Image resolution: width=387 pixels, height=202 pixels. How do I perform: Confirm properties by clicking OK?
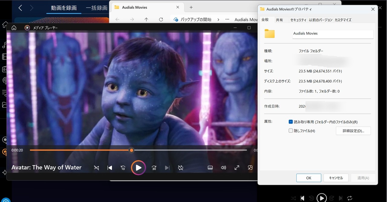tap(308, 178)
